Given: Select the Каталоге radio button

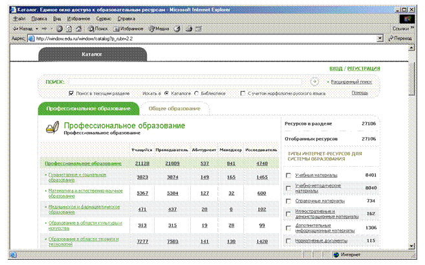Looking at the screenshot, I should pos(167,93).
